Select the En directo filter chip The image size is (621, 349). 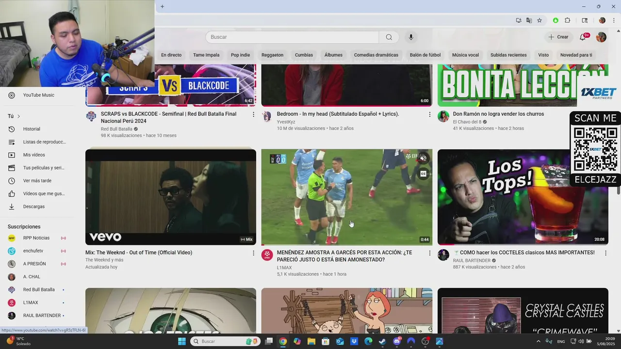pyautogui.click(x=171, y=55)
